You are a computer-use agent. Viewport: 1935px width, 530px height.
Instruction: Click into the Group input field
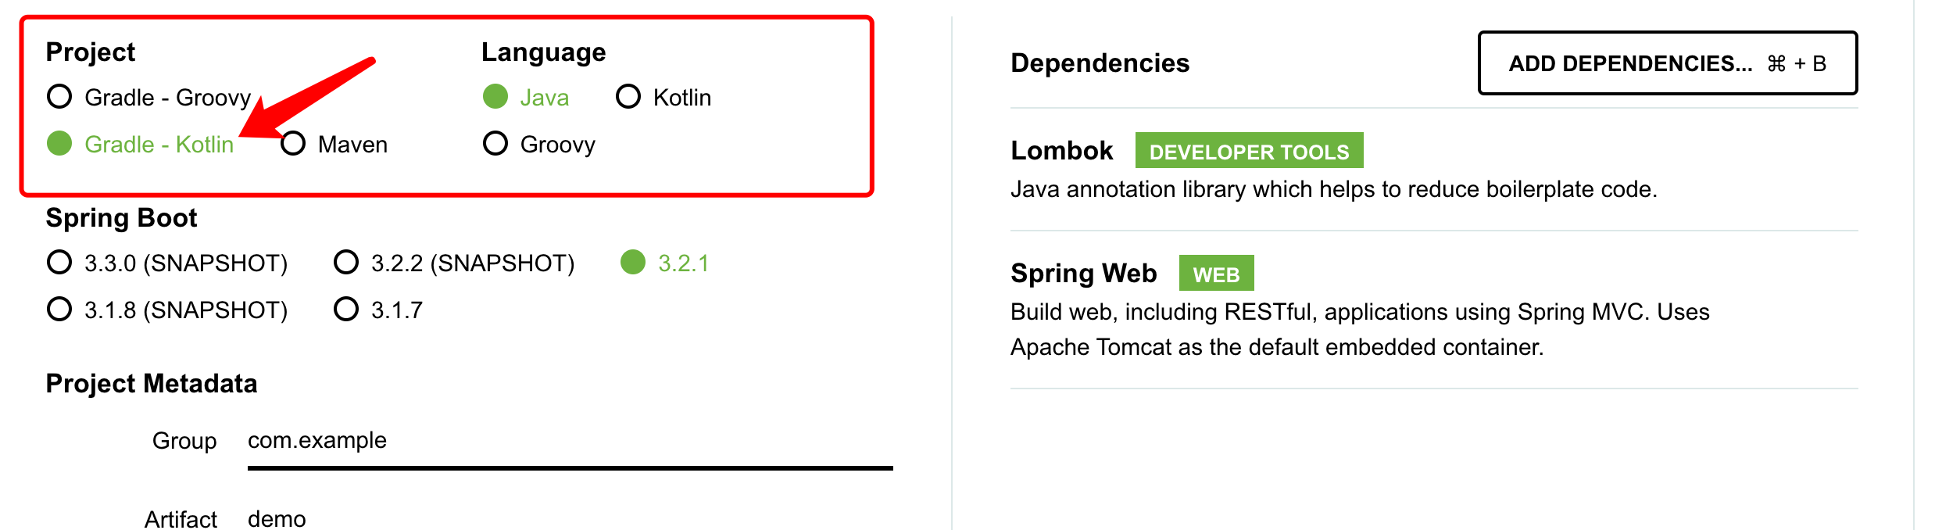click(569, 441)
